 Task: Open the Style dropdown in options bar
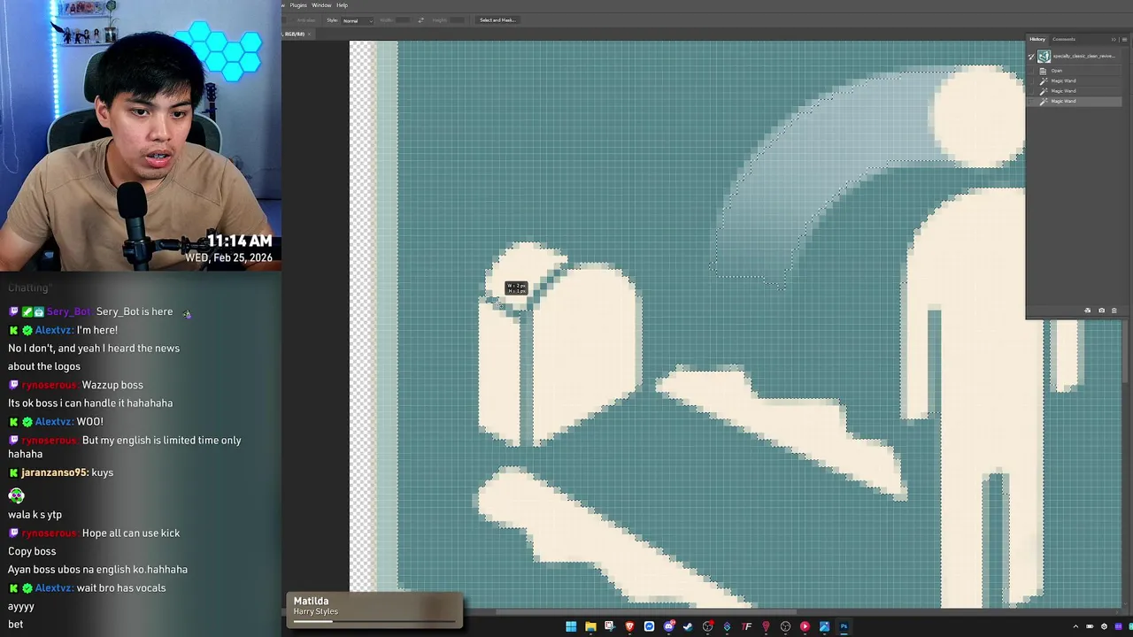[358, 20]
